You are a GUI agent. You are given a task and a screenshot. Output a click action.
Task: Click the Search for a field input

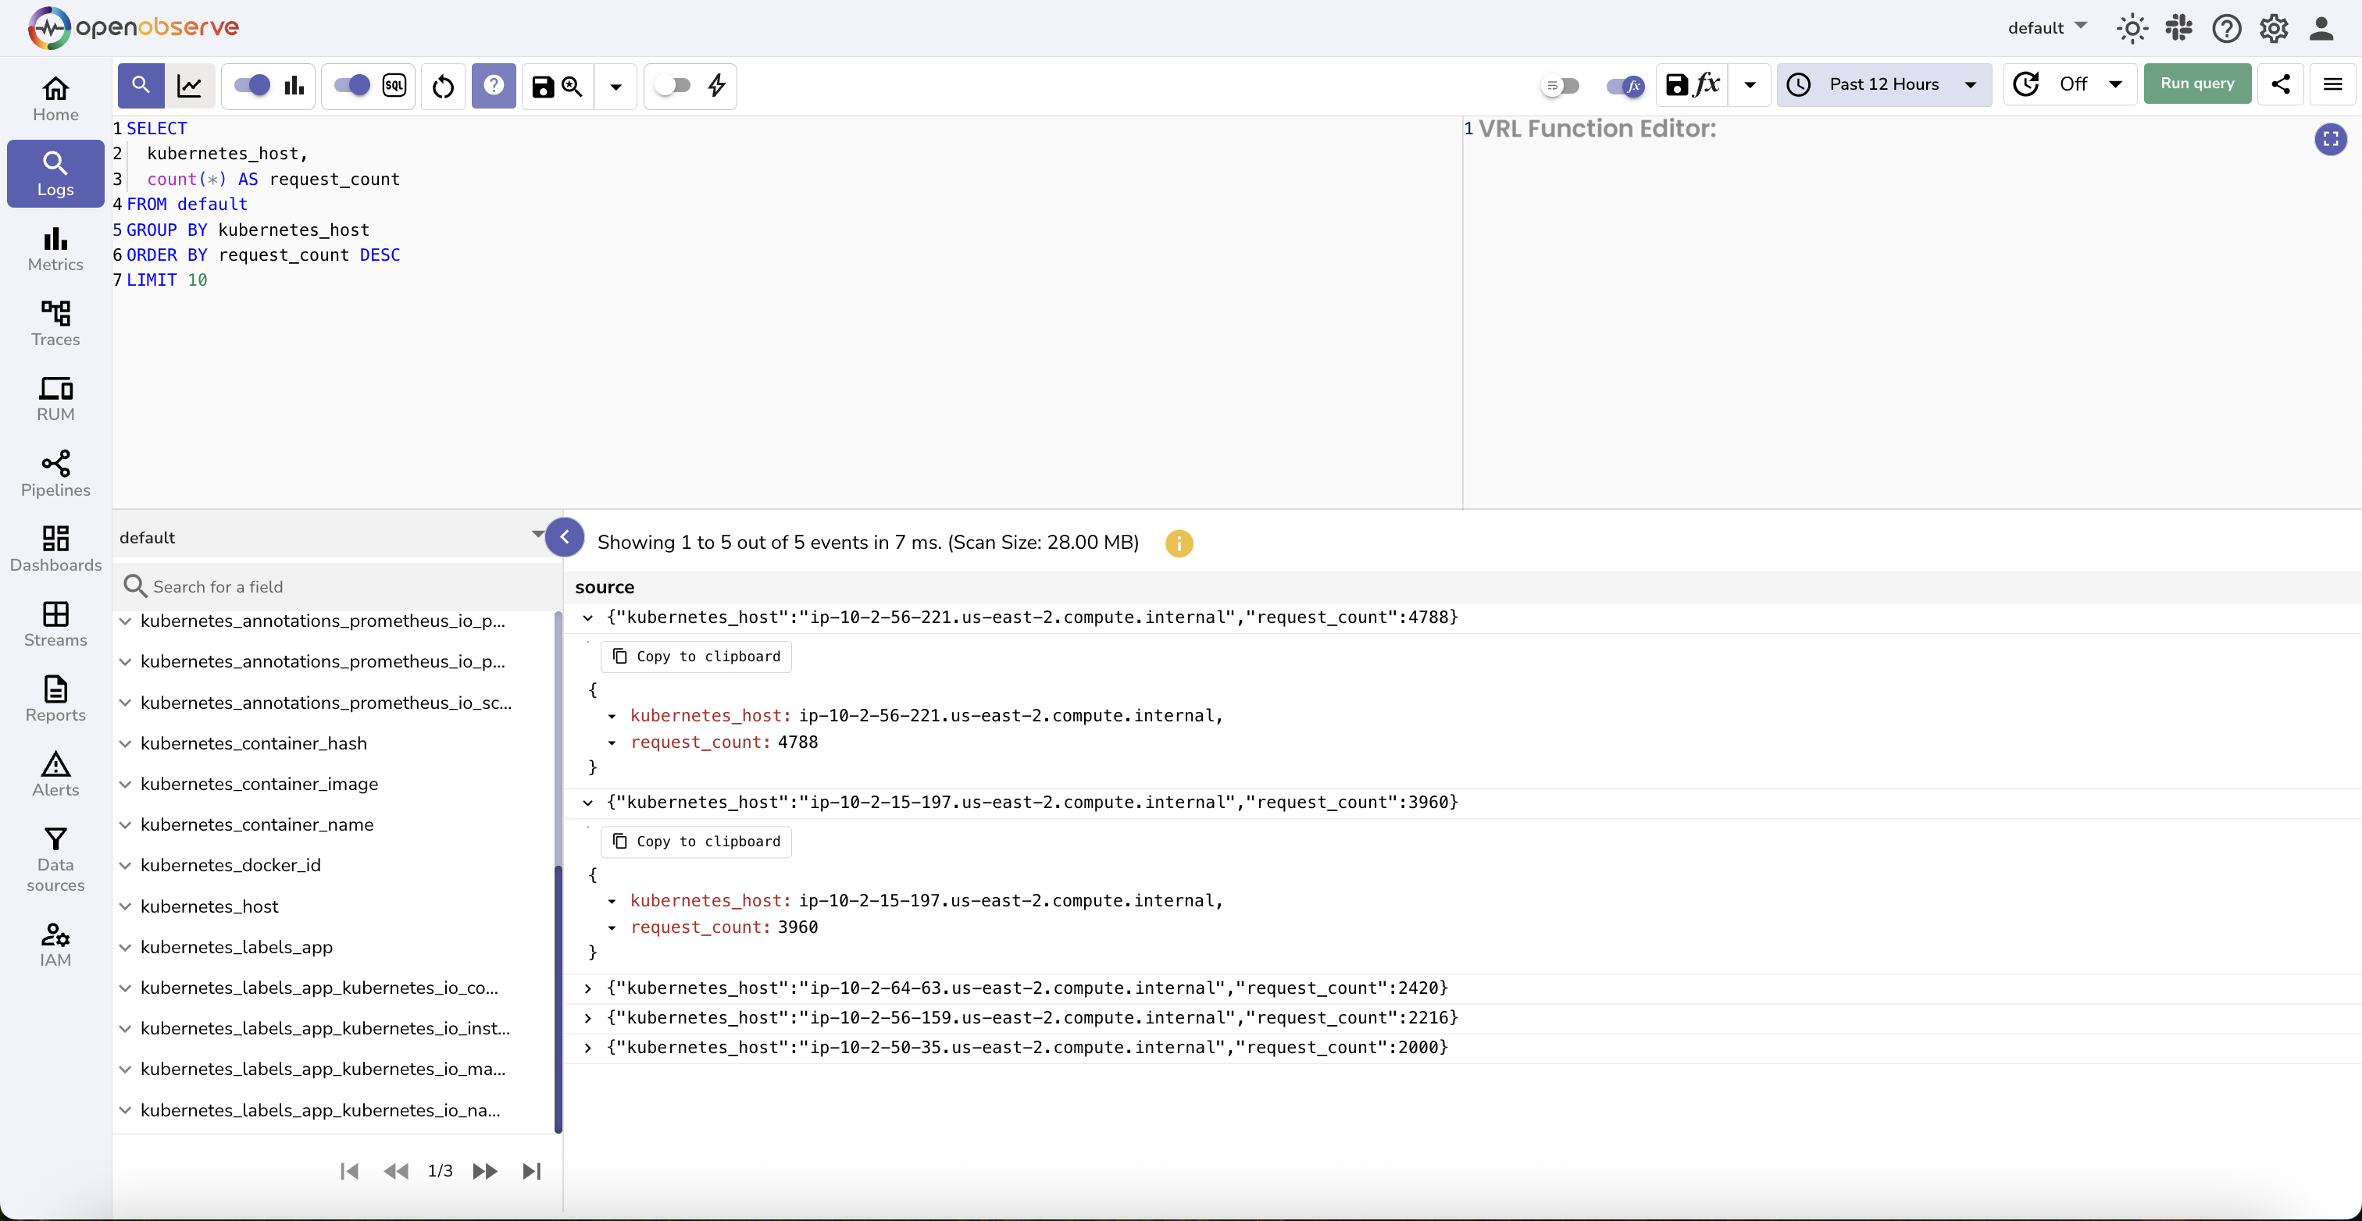(x=339, y=586)
